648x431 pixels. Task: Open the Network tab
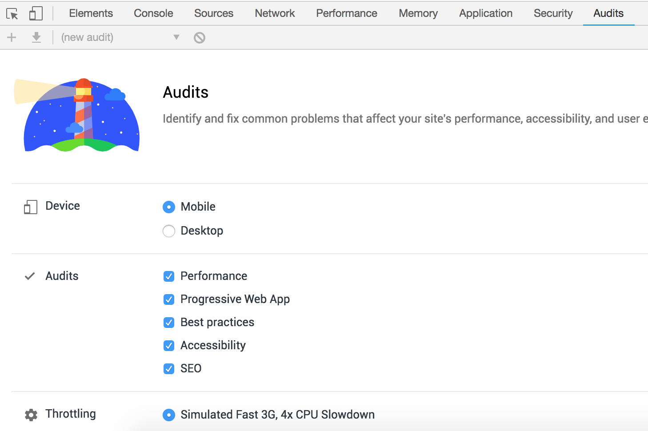(275, 13)
